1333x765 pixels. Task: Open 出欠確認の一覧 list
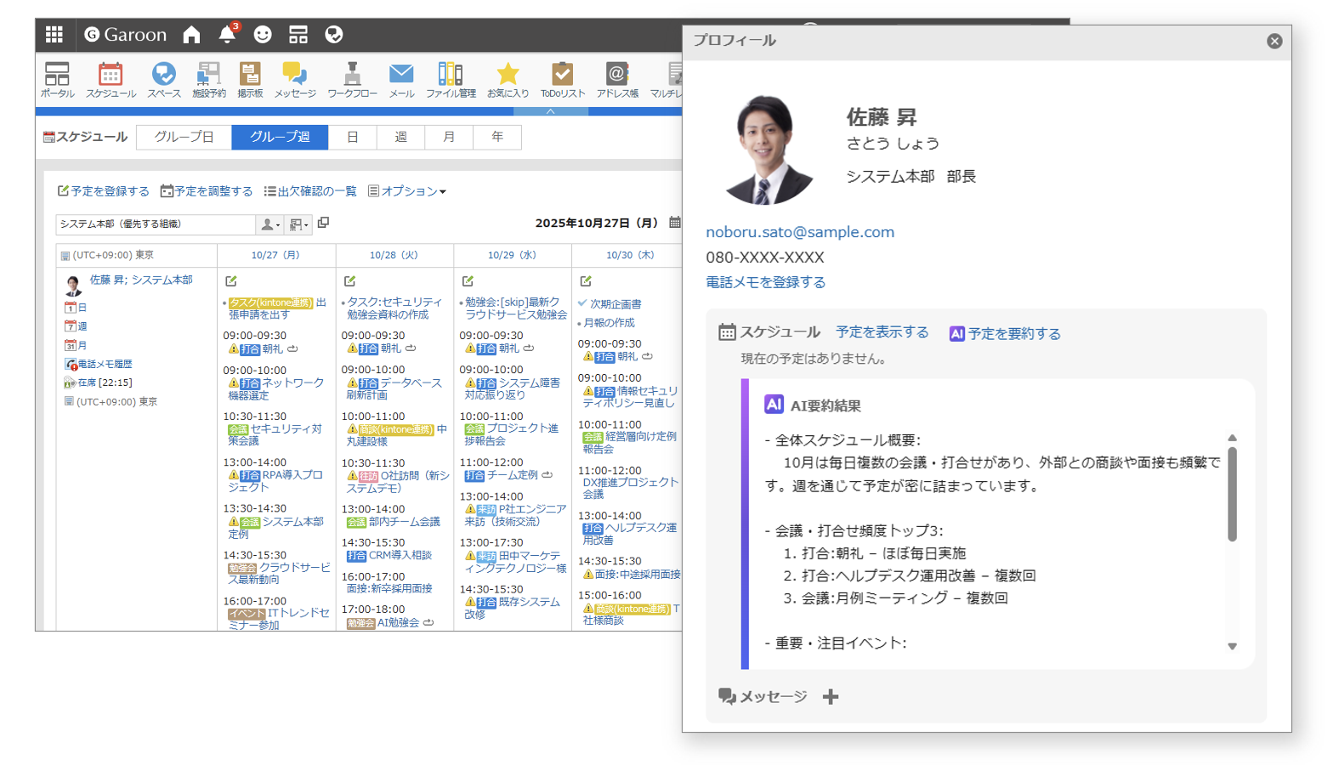pos(310,191)
